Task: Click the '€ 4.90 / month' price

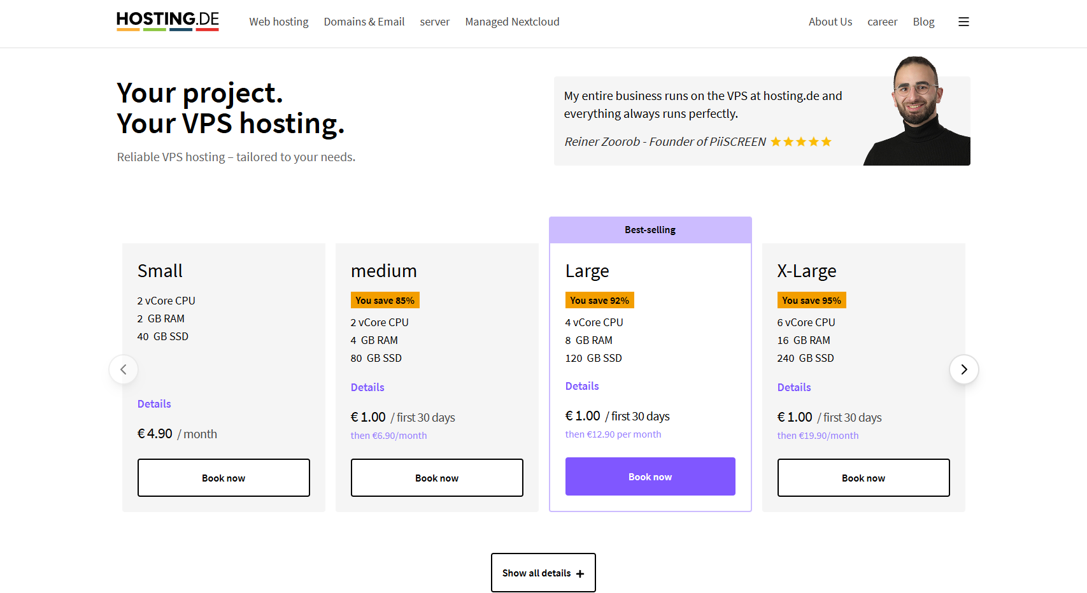Action: [x=178, y=434]
